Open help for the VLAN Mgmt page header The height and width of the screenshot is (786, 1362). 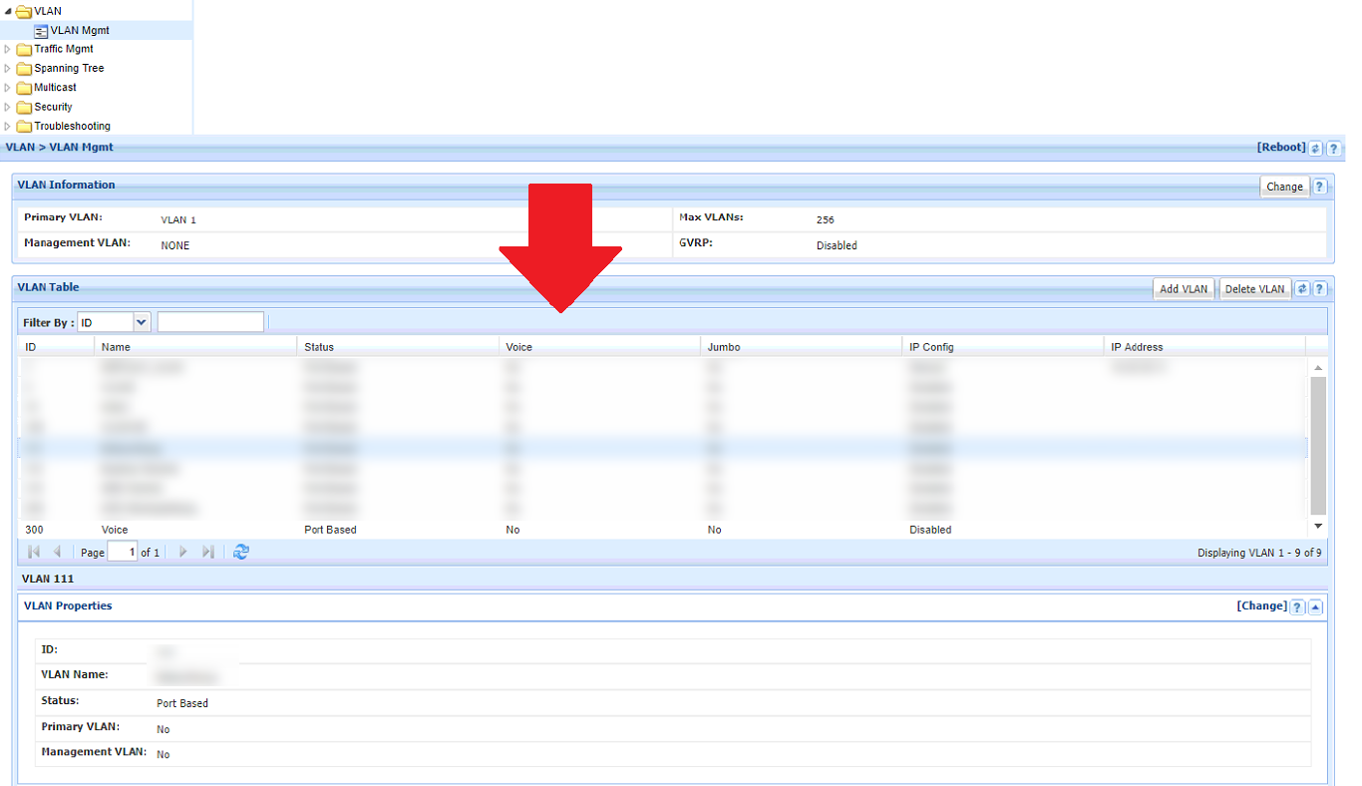tap(1333, 149)
